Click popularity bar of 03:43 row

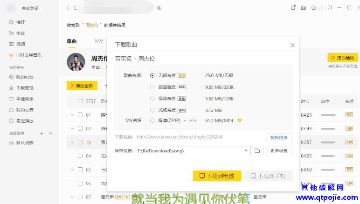tap(328, 129)
